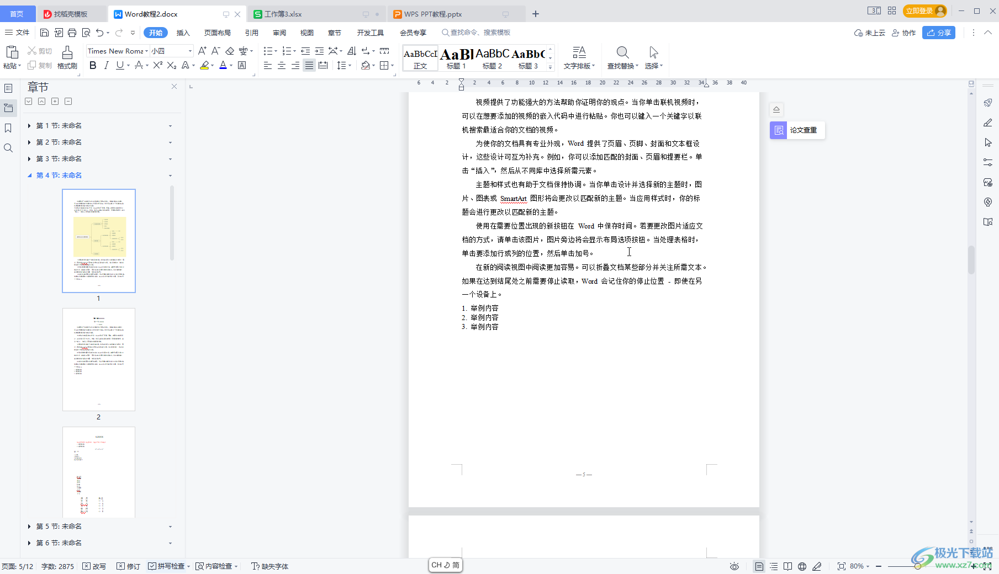Open the search icon in left sidebar

[8, 148]
